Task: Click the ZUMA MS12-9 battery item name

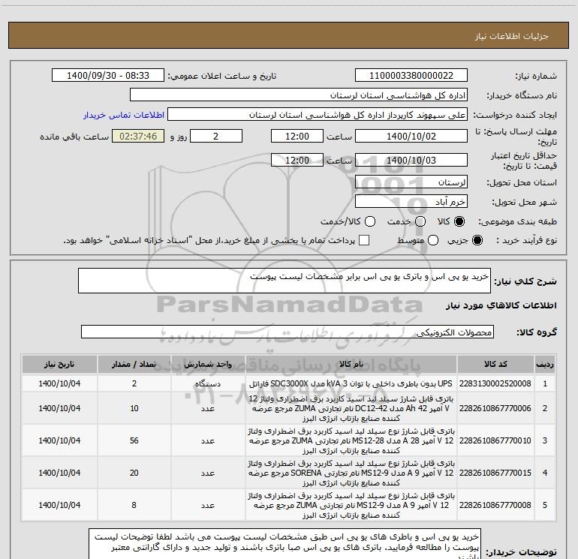Action: [351, 505]
